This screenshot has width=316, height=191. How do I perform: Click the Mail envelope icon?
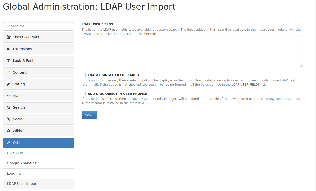click(x=9, y=96)
